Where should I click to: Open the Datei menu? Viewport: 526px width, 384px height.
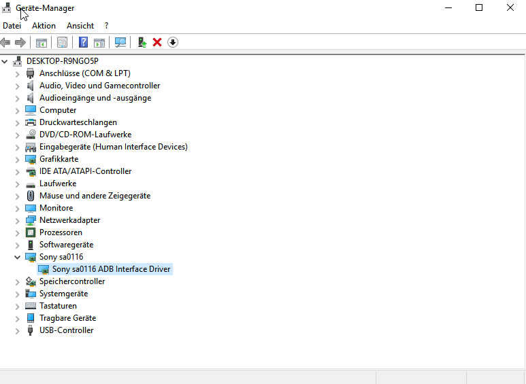pos(12,26)
